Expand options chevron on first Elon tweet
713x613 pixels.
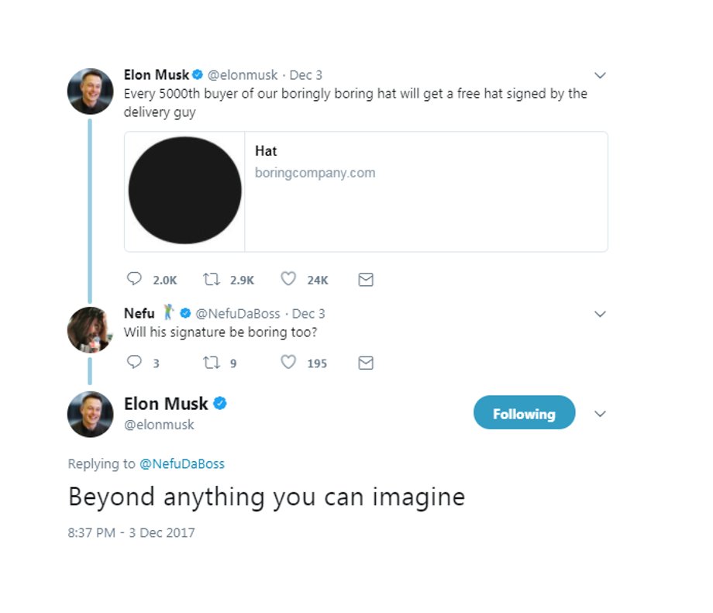(x=600, y=75)
